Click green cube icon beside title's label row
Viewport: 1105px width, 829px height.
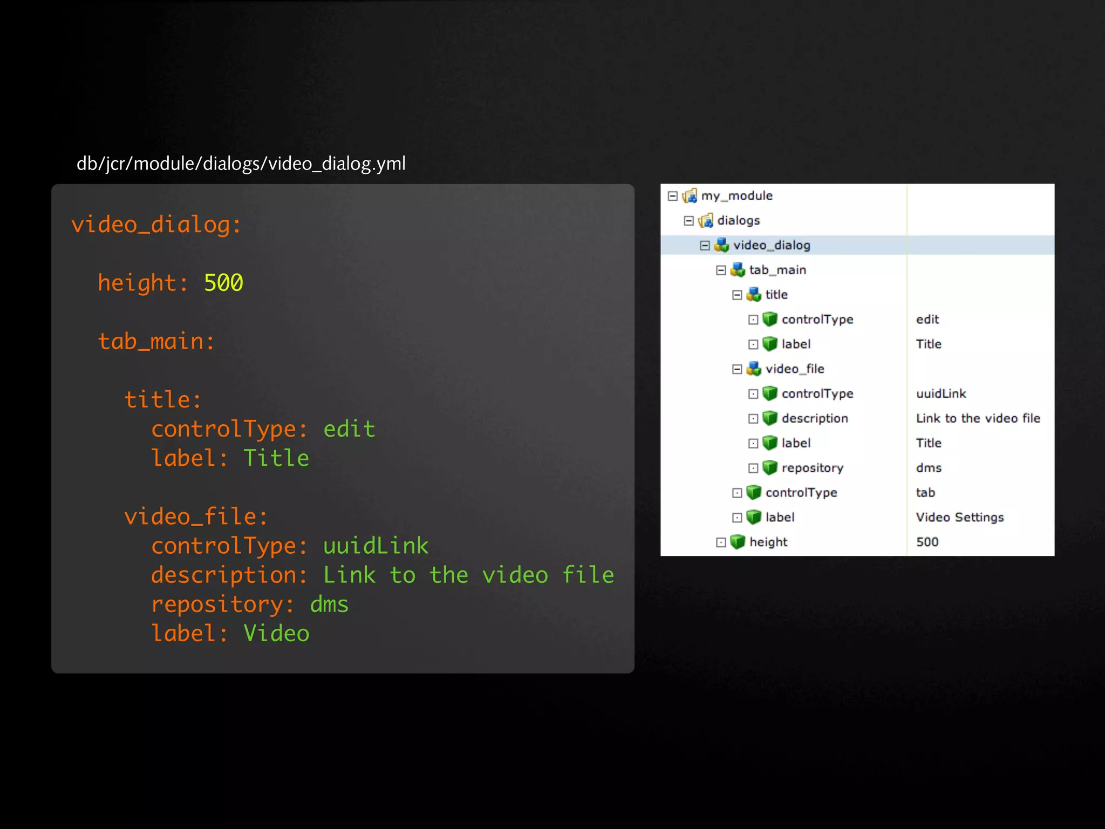coord(770,344)
